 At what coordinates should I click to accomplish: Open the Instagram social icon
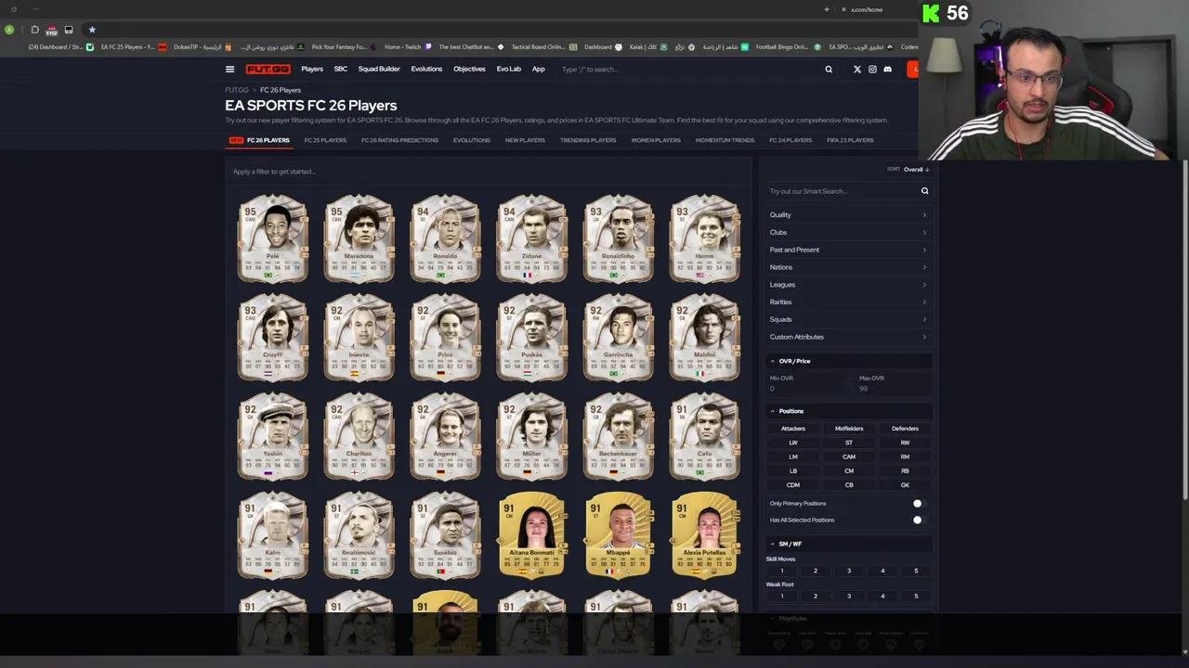[x=872, y=69]
